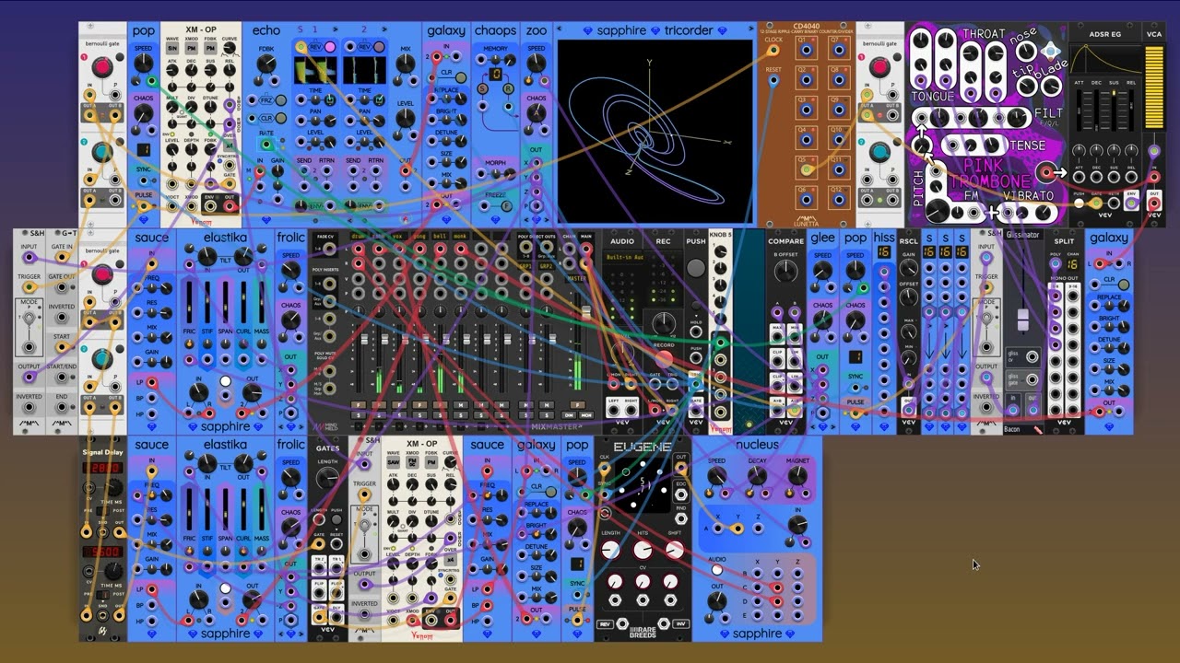The width and height of the screenshot is (1180, 663).
Task: Click the Glissinator slider handle
Action: click(x=1022, y=320)
